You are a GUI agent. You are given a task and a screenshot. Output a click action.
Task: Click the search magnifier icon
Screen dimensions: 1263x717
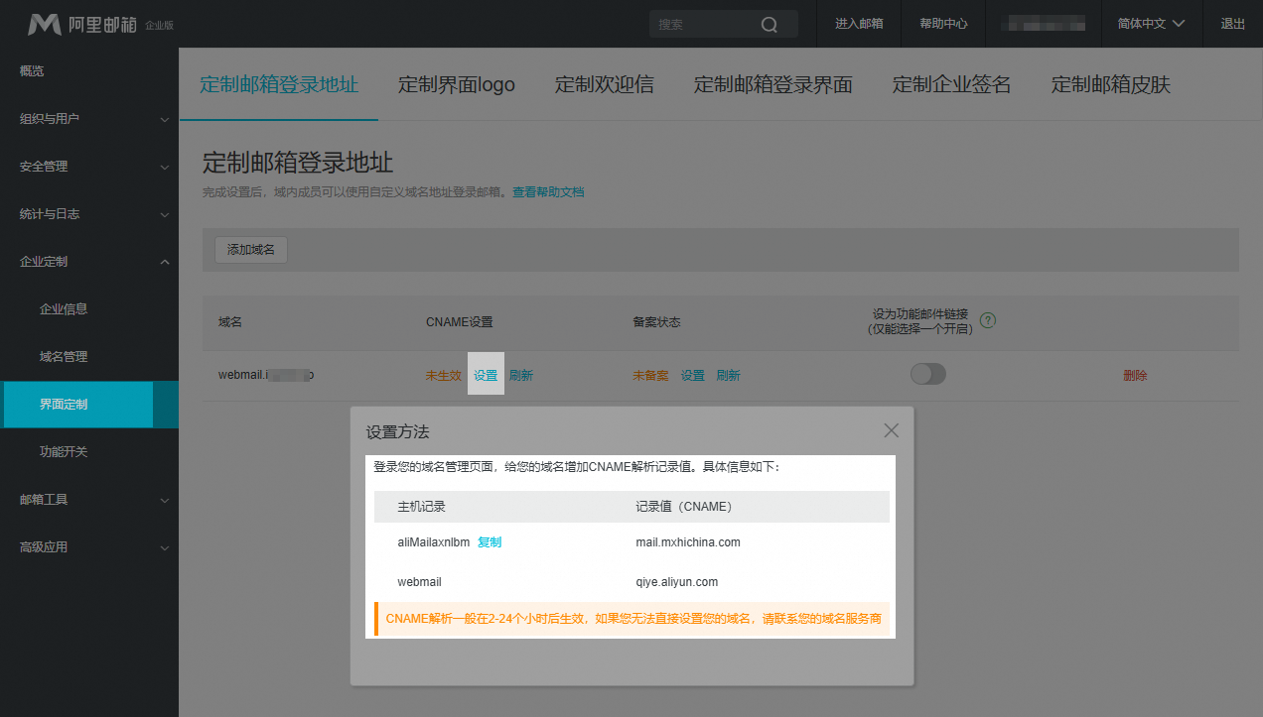pos(770,24)
